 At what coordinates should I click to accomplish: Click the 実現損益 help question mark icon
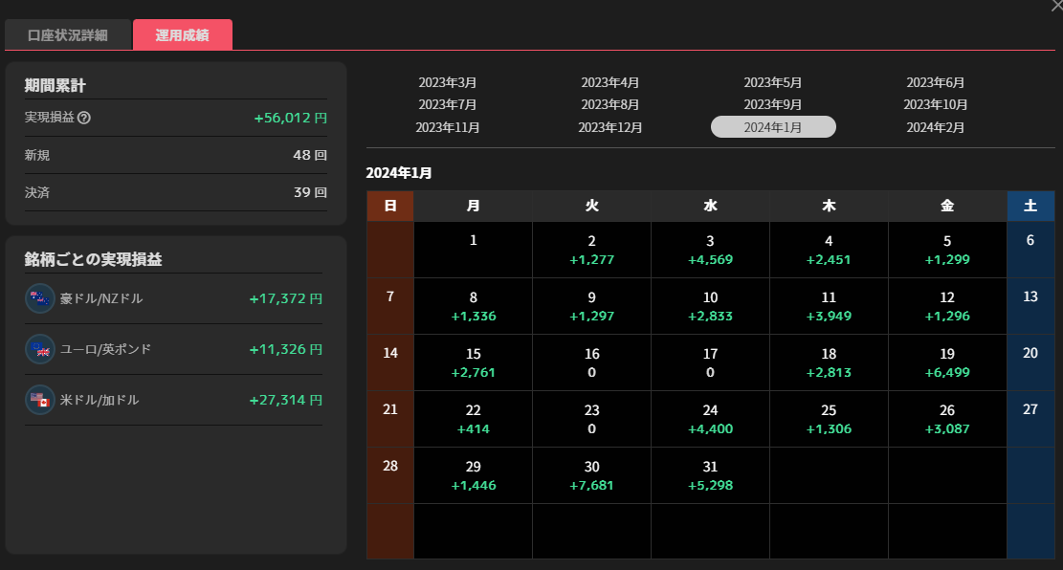click(84, 118)
